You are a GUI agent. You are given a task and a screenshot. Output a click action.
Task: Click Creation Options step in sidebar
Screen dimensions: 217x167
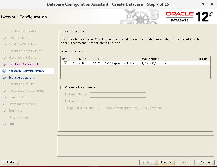coord(21,97)
